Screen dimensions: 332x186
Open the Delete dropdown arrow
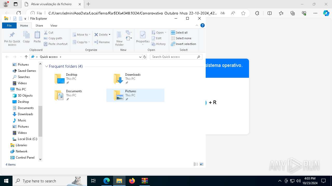(x=109, y=35)
